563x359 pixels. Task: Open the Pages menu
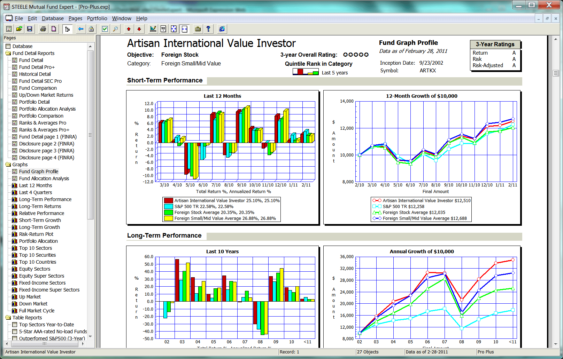click(75, 18)
